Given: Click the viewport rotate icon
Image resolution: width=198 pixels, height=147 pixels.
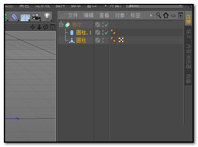Looking at the screenshot, I should tap(46, 27).
